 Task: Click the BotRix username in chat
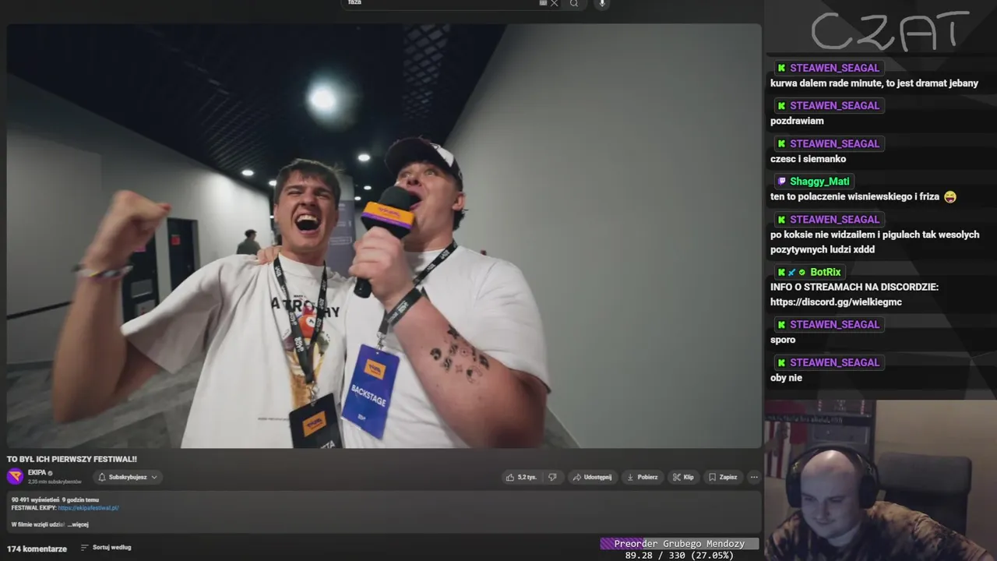[x=826, y=272]
